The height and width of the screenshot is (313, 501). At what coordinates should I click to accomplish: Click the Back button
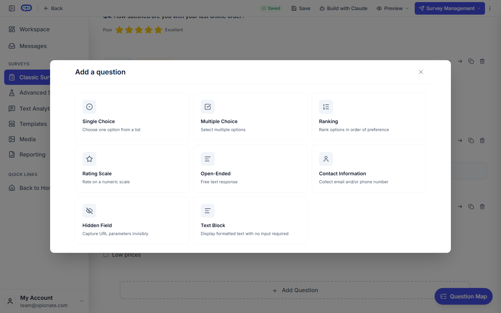coord(53,8)
